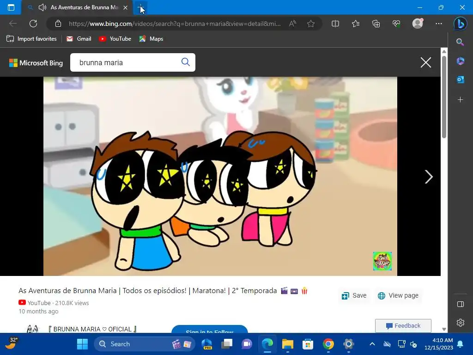Click View page button
The image size is (473, 355).
pos(398,295)
